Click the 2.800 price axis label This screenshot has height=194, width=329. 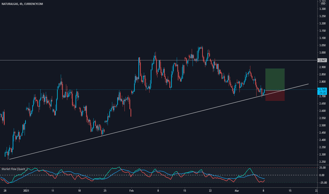point(323,81)
